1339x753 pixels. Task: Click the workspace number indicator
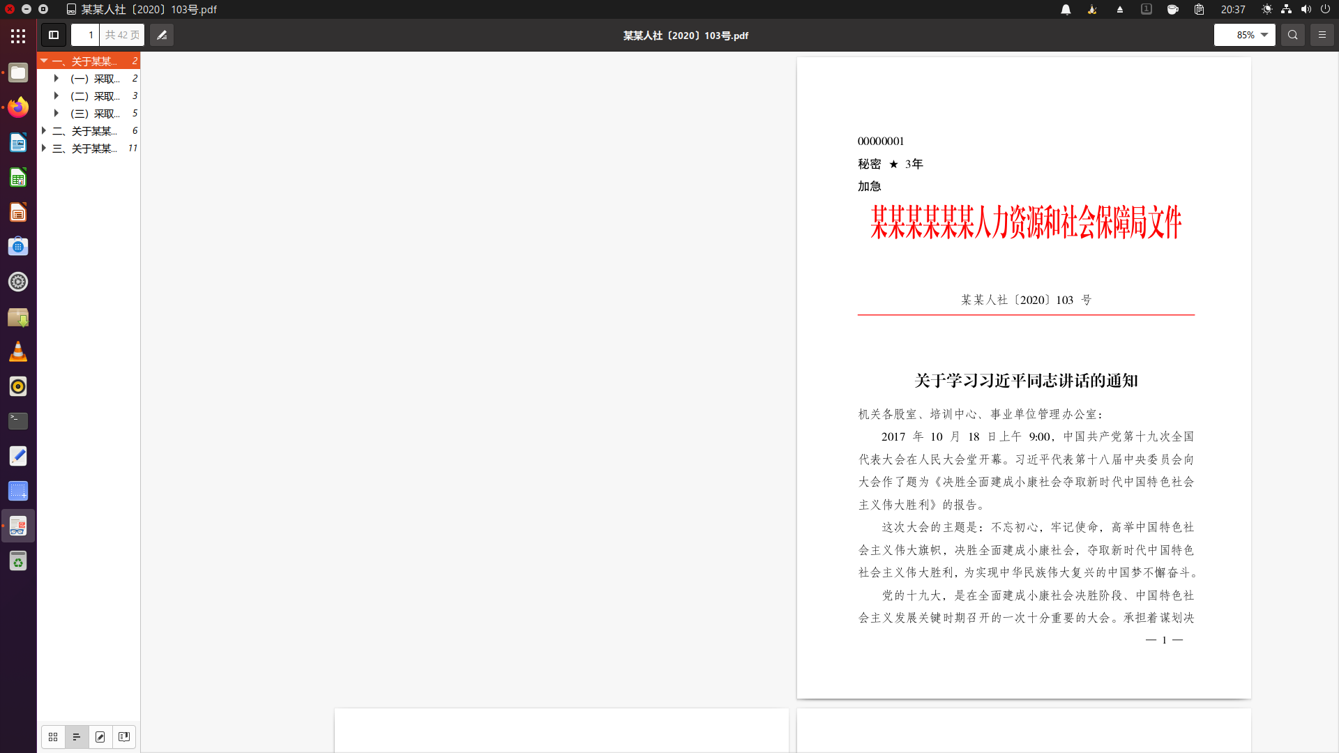coord(1147,9)
